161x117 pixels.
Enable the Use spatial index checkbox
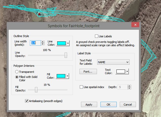[81, 87]
